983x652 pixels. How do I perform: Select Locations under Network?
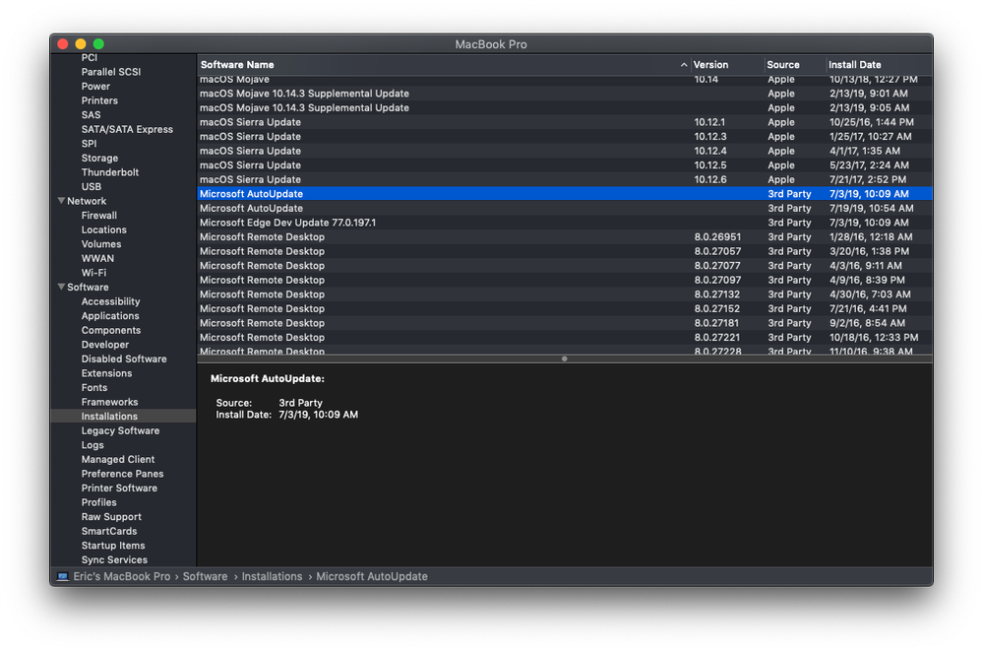[x=103, y=229]
